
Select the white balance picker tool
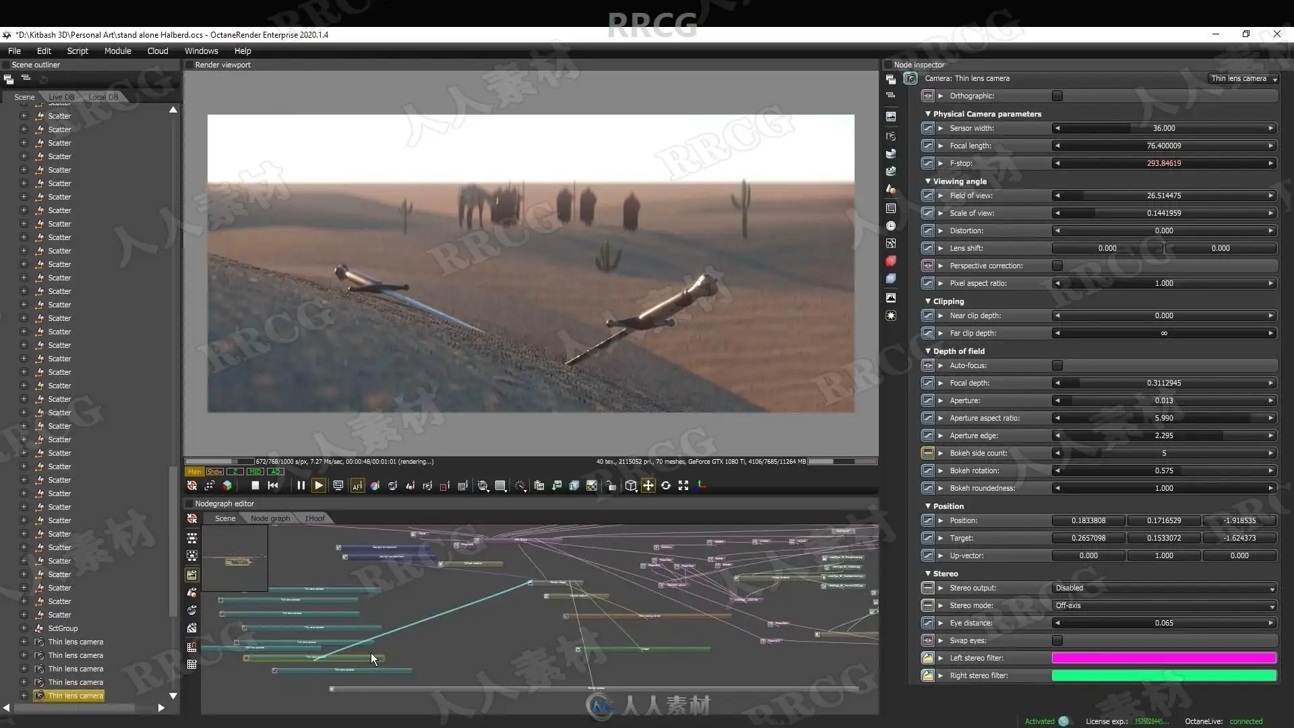point(375,485)
